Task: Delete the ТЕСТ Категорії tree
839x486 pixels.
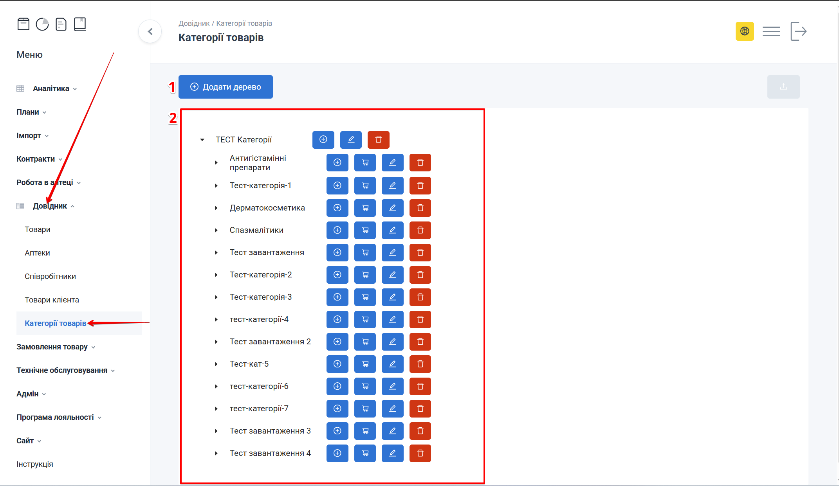Action: (378, 140)
